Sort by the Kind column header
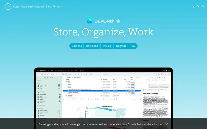 point(114,79)
